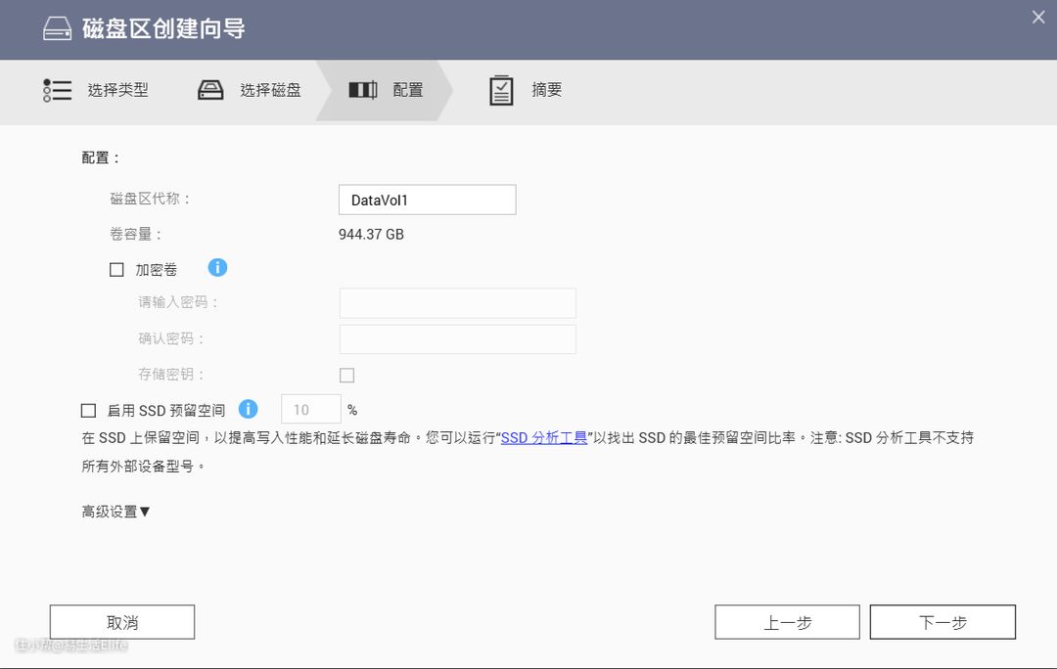The width and height of the screenshot is (1057, 669).
Task: Expand 高级设置 section
Action: pos(115,512)
